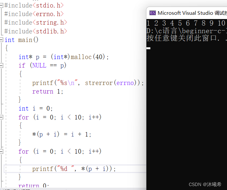Click the return 1; statement
Viewport: 227px width, 190px height.
(48, 92)
